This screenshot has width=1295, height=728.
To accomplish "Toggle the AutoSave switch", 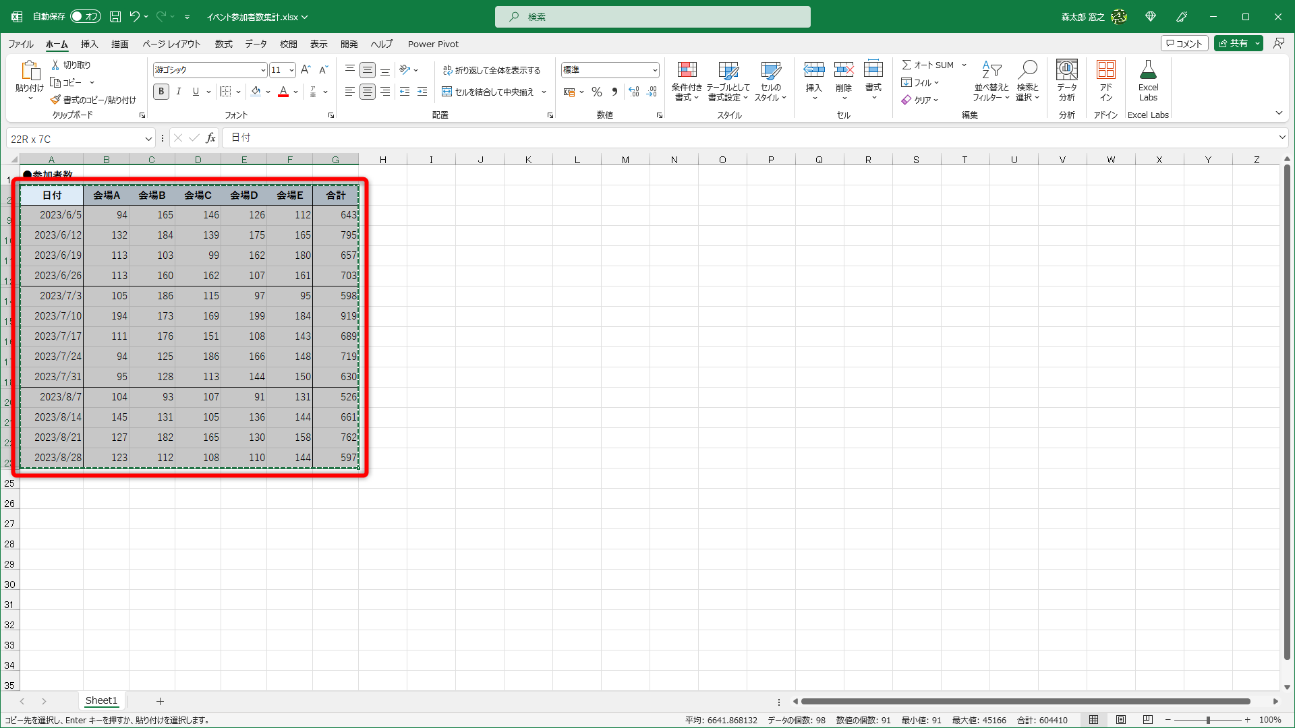I will coord(85,16).
